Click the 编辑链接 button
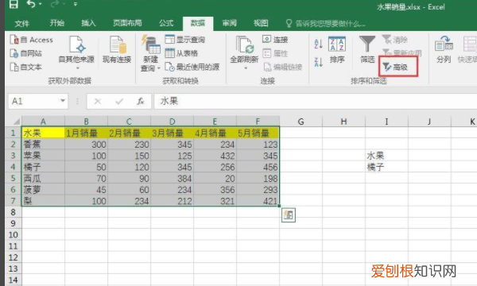This screenshot has height=286, width=477. pyautogui.click(x=282, y=67)
